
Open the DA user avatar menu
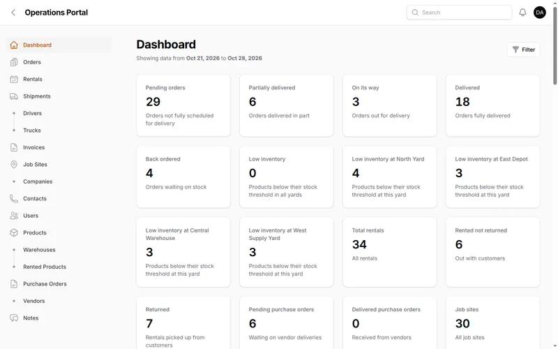tap(539, 13)
